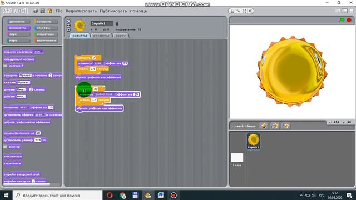The height and width of the screenshot is (200, 356).
Task: Open the Редактировать menu
Action: pos(81,11)
